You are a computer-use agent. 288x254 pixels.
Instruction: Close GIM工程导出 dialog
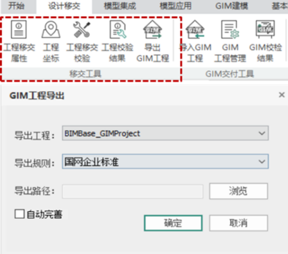tap(281, 95)
